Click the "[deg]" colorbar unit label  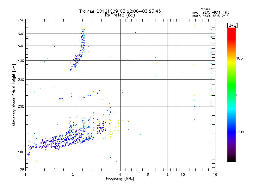pos(232,26)
